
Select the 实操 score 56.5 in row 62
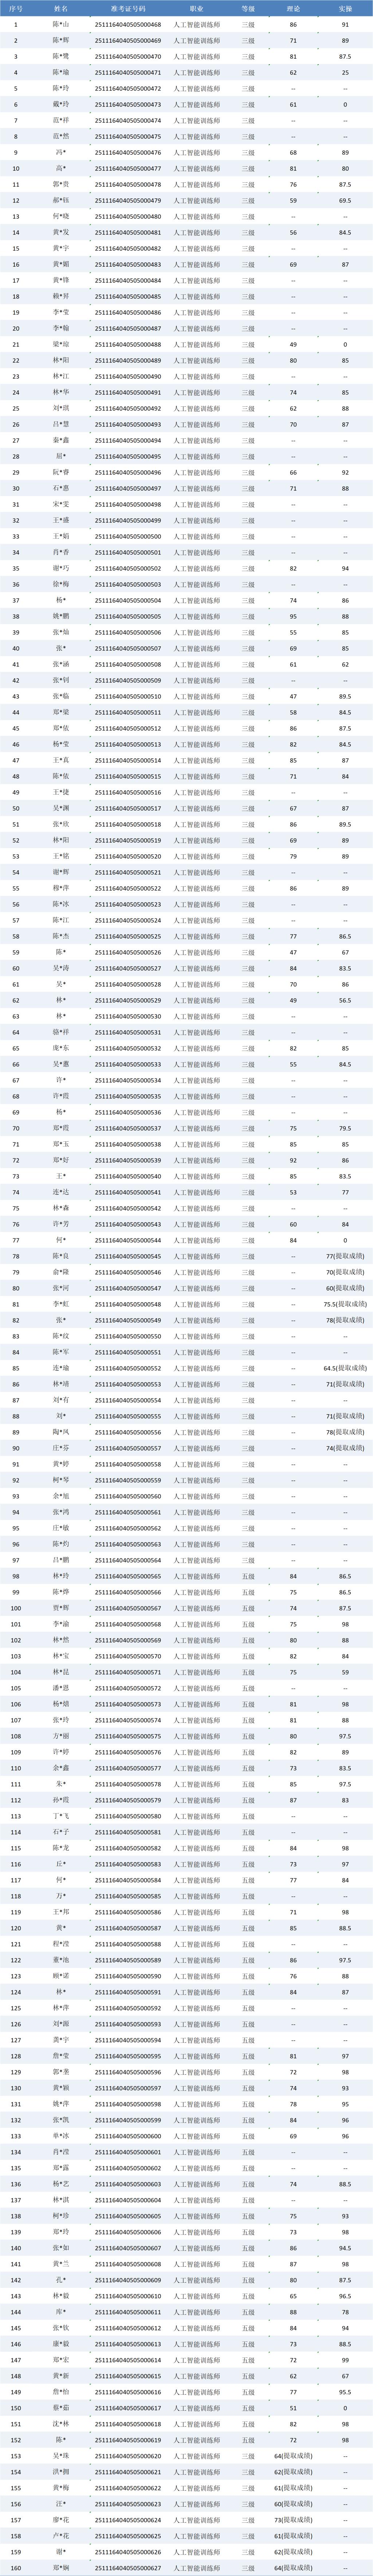tap(345, 1000)
